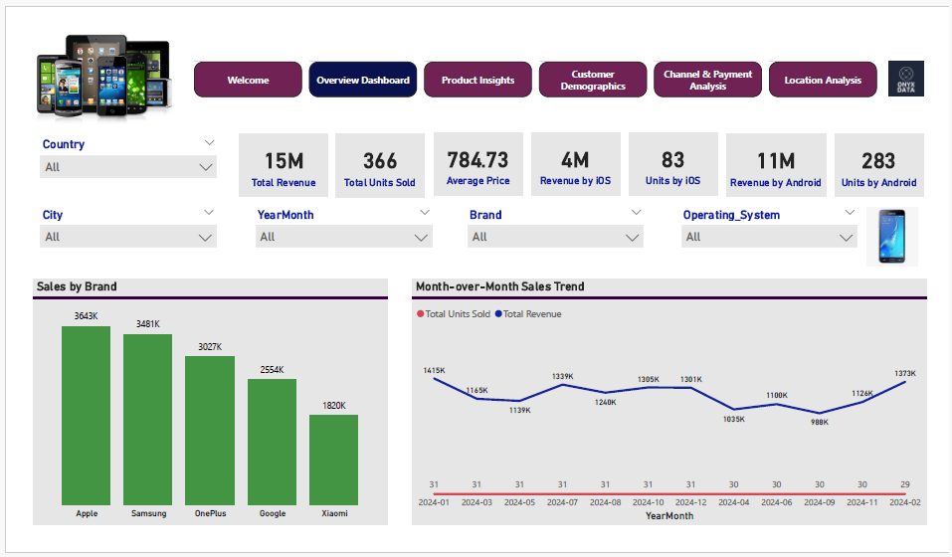The height and width of the screenshot is (557, 952).
Task: Toggle Total Revenue legend blue marker
Action: coord(498,313)
